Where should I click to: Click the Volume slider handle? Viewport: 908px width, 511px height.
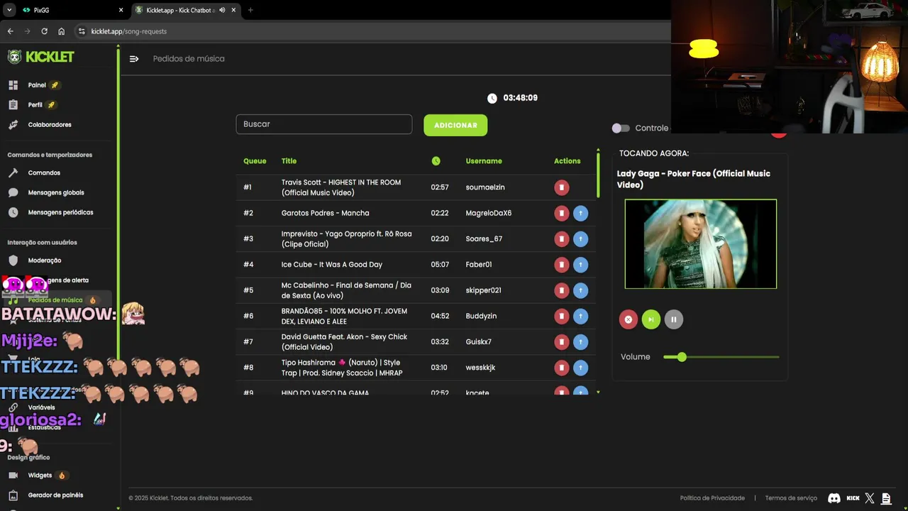[x=682, y=357]
